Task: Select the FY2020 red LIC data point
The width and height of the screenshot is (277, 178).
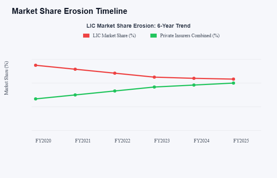Action: (36, 65)
